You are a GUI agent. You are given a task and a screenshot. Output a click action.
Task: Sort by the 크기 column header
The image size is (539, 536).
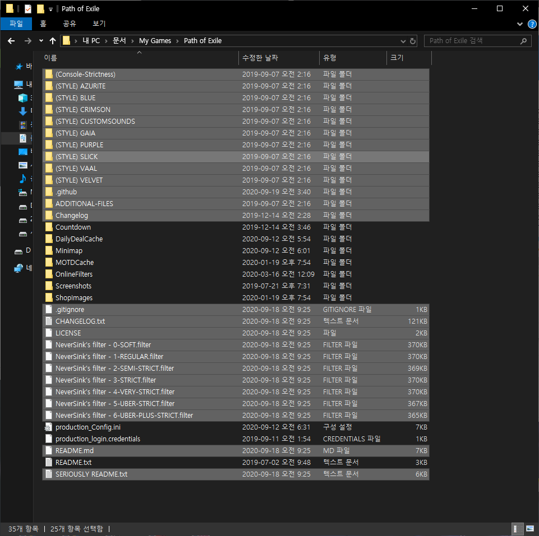click(409, 58)
